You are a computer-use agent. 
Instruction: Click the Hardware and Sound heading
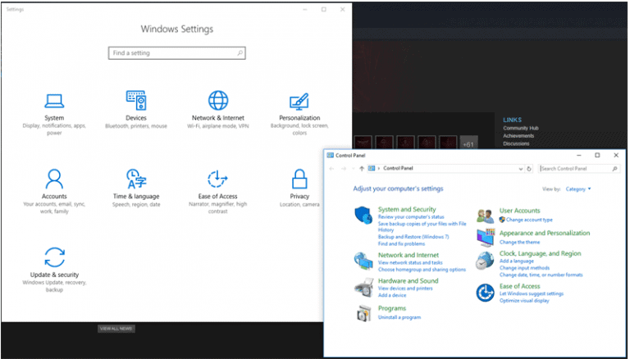coord(408,280)
